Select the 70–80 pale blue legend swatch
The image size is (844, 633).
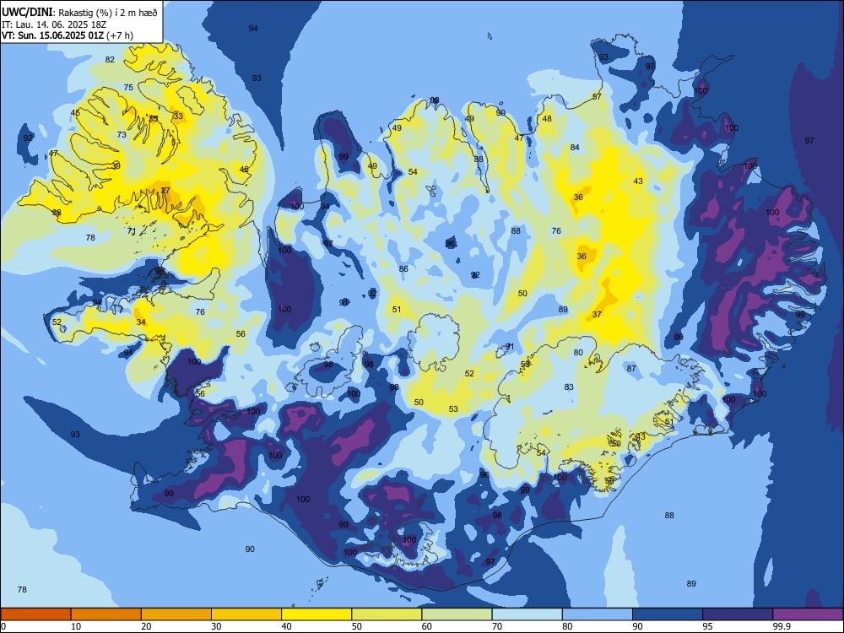click(527, 614)
